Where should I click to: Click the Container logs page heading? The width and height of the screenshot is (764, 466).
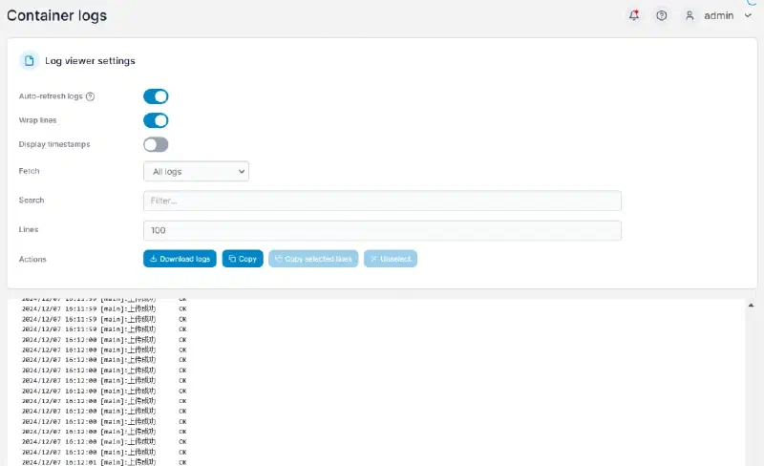[x=57, y=15]
